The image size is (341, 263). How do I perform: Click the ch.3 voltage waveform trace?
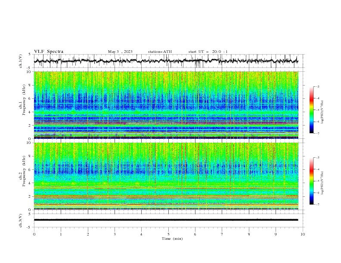point(166,220)
